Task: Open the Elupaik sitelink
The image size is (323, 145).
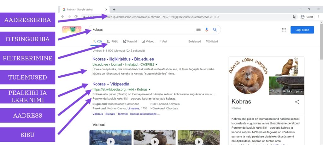Action: [110, 114]
